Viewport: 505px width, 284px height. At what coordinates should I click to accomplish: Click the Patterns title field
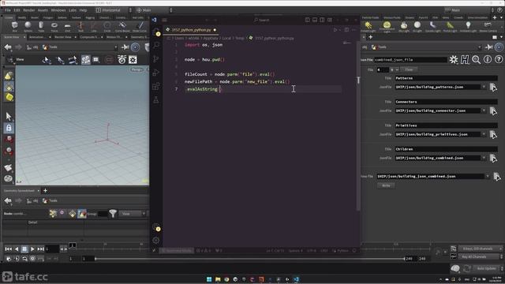click(x=446, y=78)
